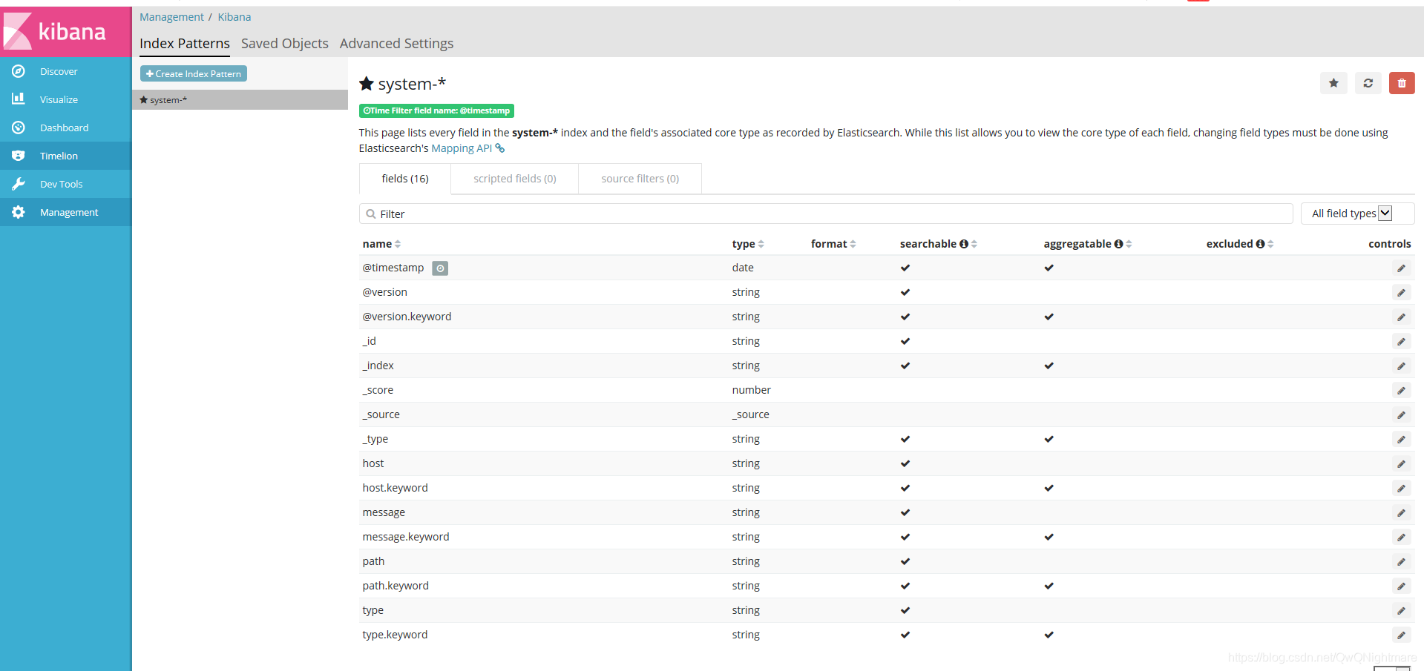1424x671 pixels.
Task: Open the Saved Objects tab
Action: [x=285, y=44]
